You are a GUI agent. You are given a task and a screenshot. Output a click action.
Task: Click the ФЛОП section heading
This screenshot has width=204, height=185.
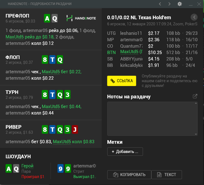point(13,57)
